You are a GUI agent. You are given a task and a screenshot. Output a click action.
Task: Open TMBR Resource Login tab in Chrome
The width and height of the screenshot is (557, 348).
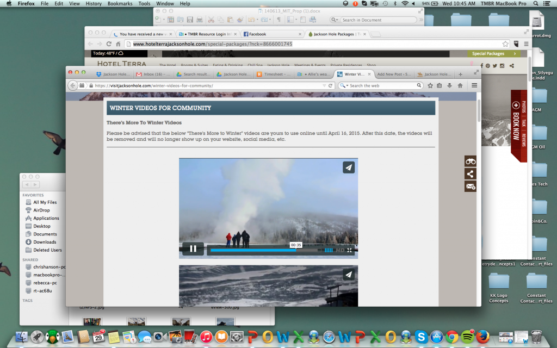point(207,34)
